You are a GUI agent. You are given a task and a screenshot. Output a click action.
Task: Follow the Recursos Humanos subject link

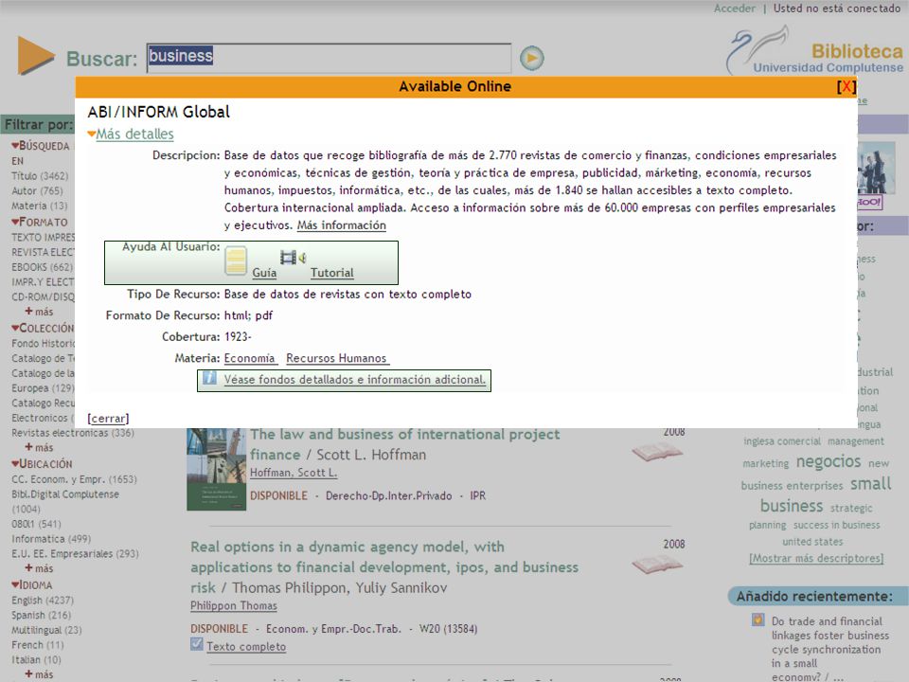click(336, 358)
